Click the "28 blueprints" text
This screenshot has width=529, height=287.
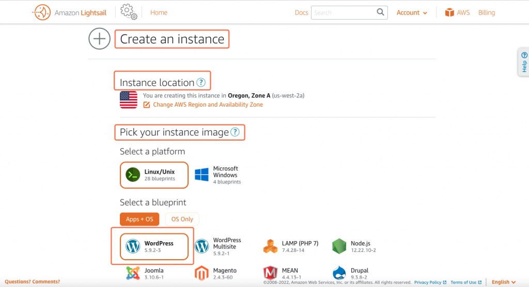coord(160,179)
